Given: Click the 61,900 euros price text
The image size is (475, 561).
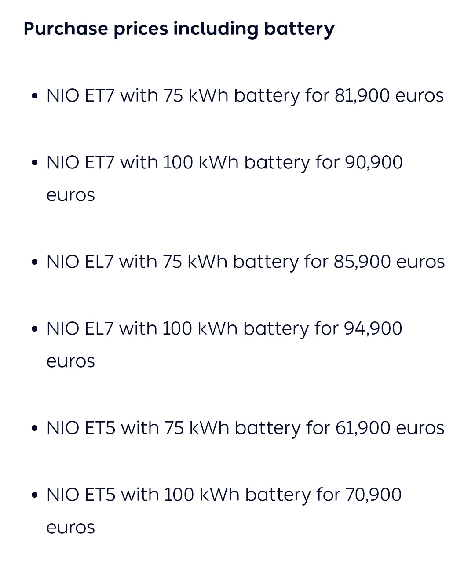Looking at the screenshot, I should 390,428.
